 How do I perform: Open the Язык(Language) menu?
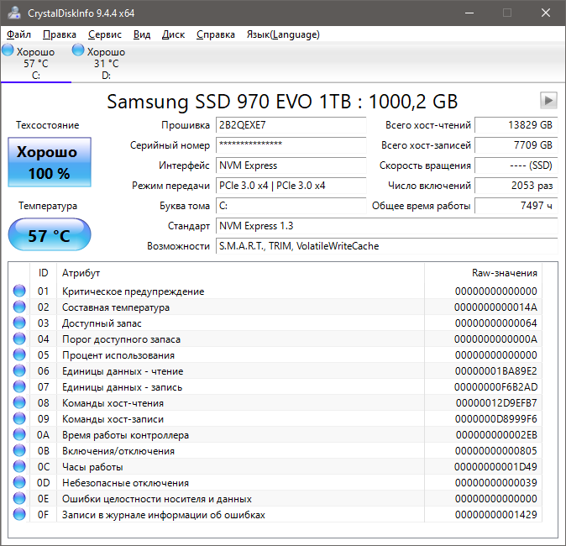[283, 34]
